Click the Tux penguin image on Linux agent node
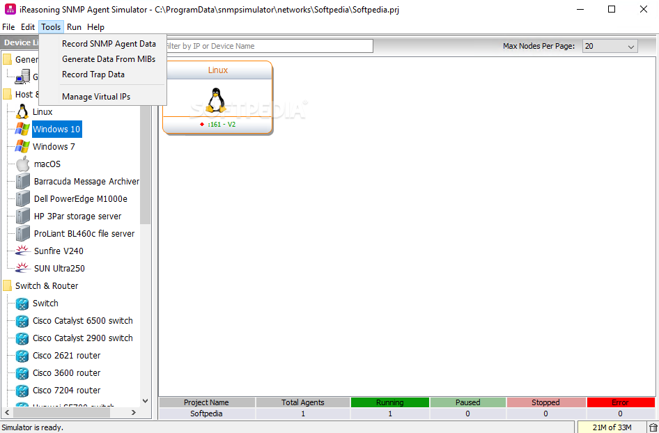Image resolution: width=659 pixels, height=433 pixels. point(217,100)
